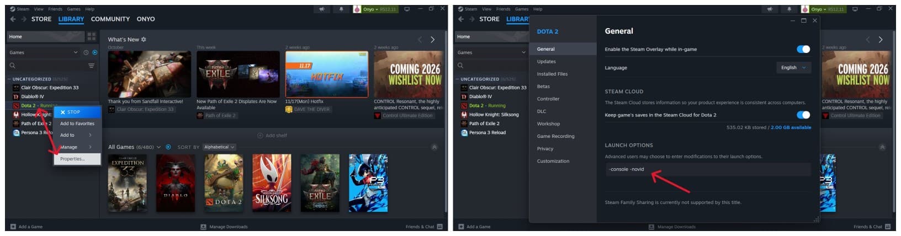Screen dimensions: 901x236
Task: Click Path of Exile 2 tag under news
Action: (x=216, y=116)
